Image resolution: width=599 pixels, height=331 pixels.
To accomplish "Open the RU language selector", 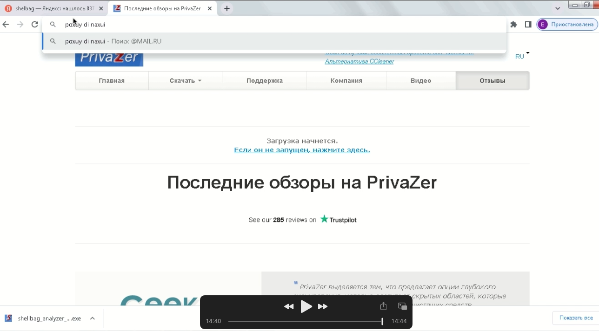I will point(521,56).
